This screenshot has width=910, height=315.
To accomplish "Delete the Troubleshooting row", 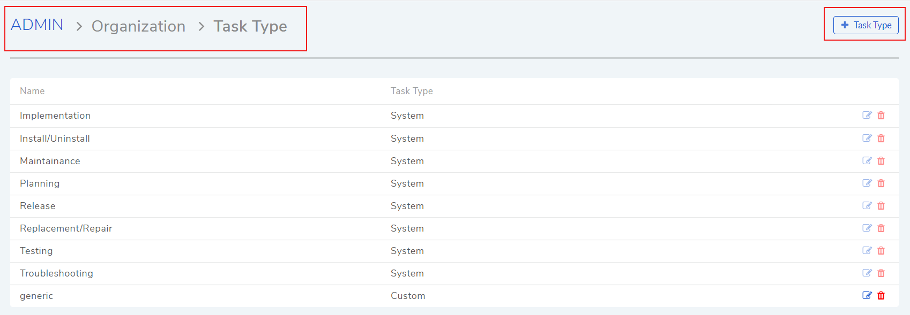I will tap(881, 273).
